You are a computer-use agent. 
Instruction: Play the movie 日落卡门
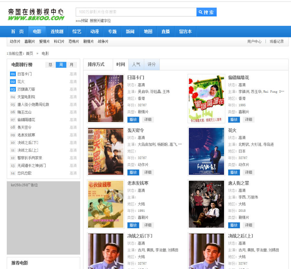click(133, 119)
